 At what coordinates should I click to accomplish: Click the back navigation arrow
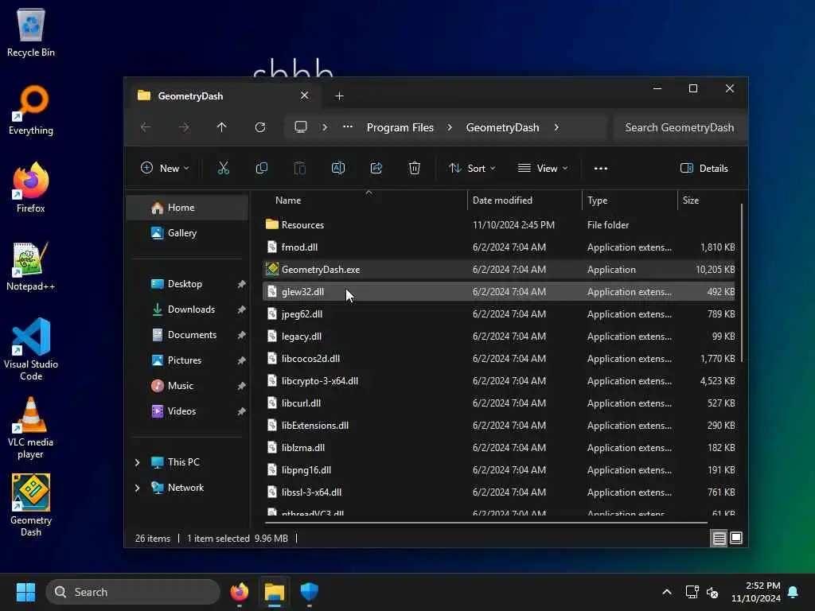coord(146,127)
